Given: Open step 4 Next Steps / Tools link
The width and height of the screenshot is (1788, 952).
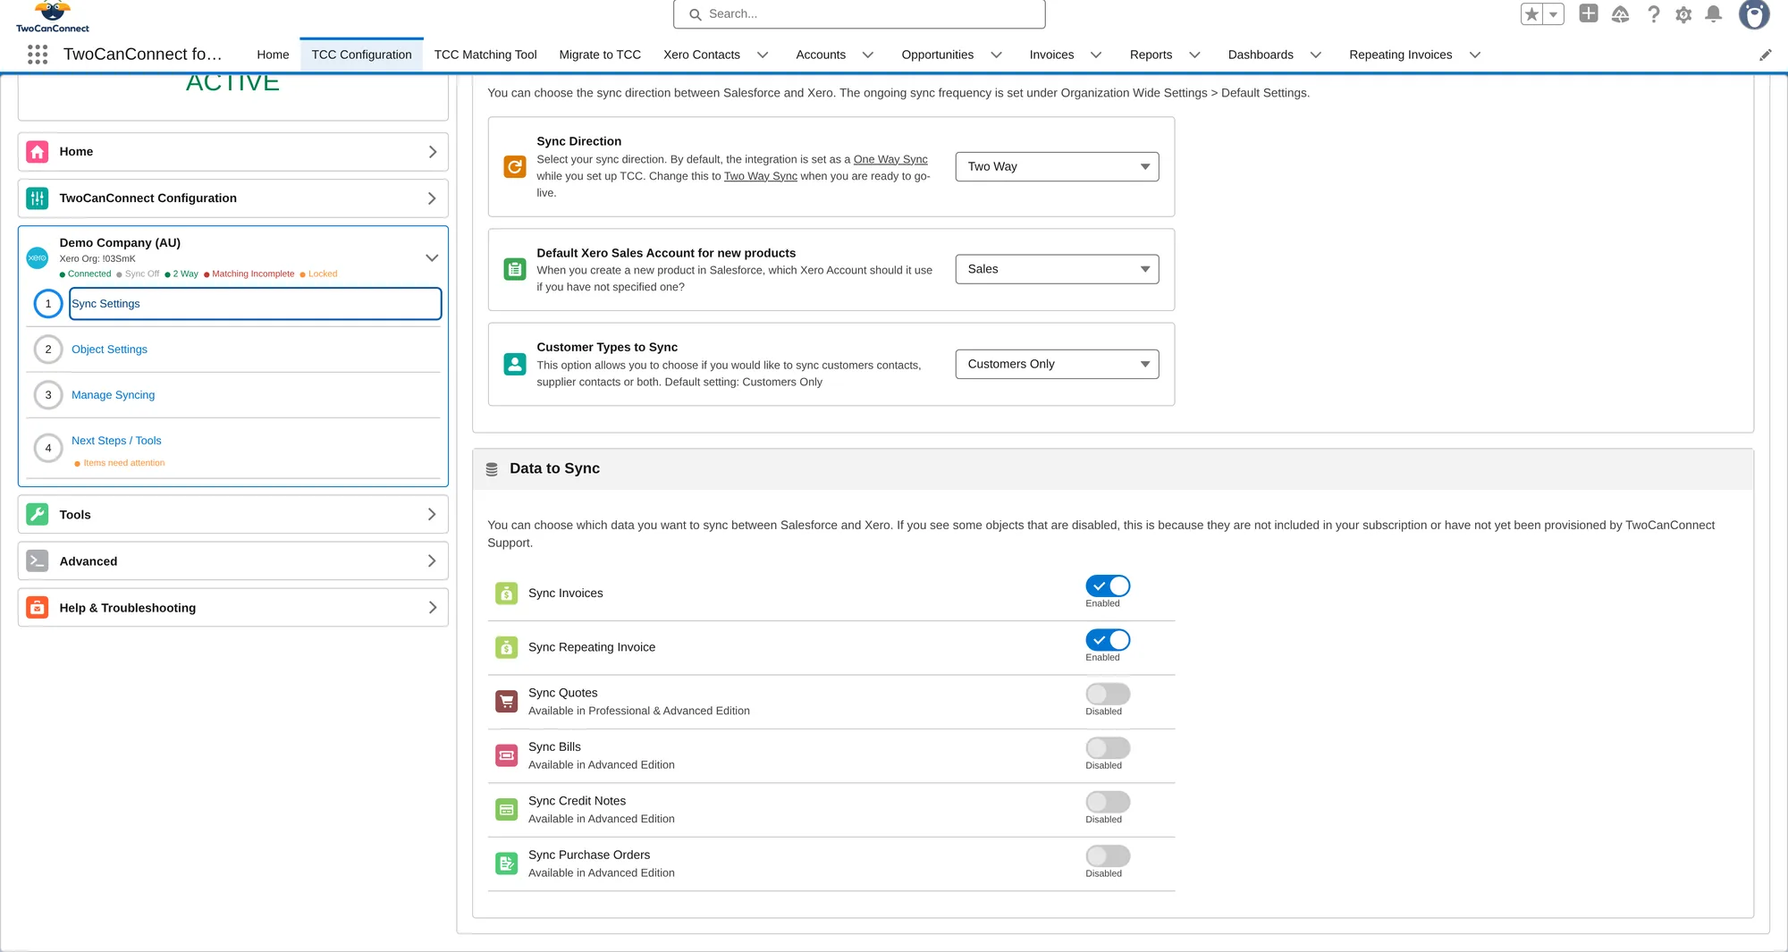Looking at the screenshot, I should 116,441.
